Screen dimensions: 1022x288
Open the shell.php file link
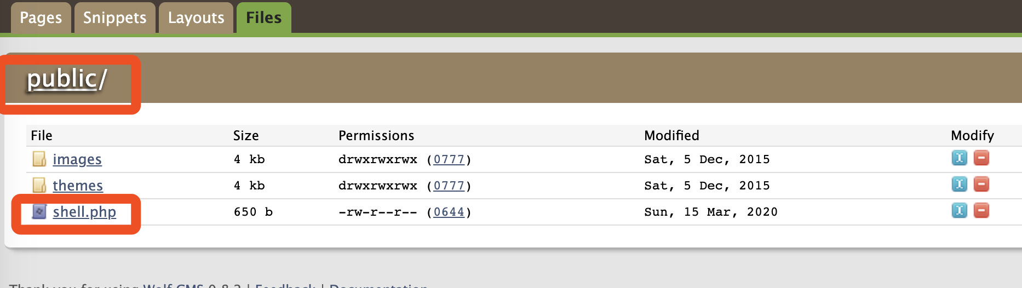84,212
